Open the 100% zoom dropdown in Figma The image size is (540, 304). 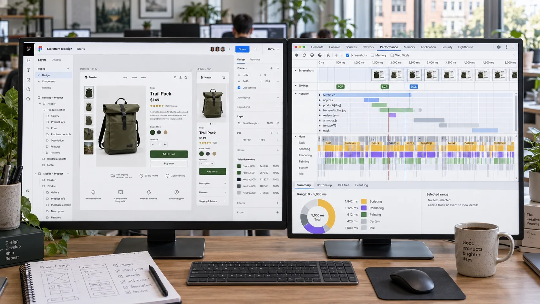[273, 49]
